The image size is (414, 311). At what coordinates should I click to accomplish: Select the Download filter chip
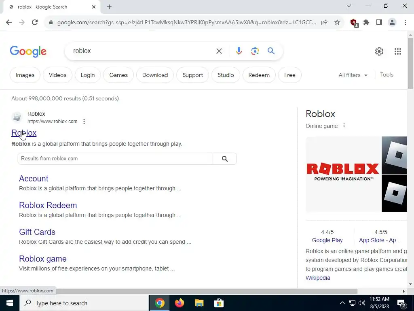[155, 75]
